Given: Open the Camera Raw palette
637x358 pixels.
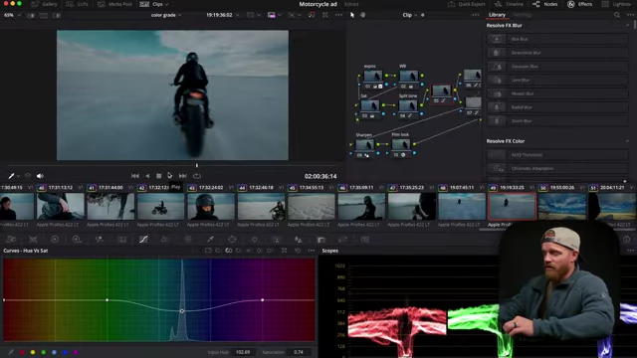Looking at the screenshot, I should (x=11, y=240).
